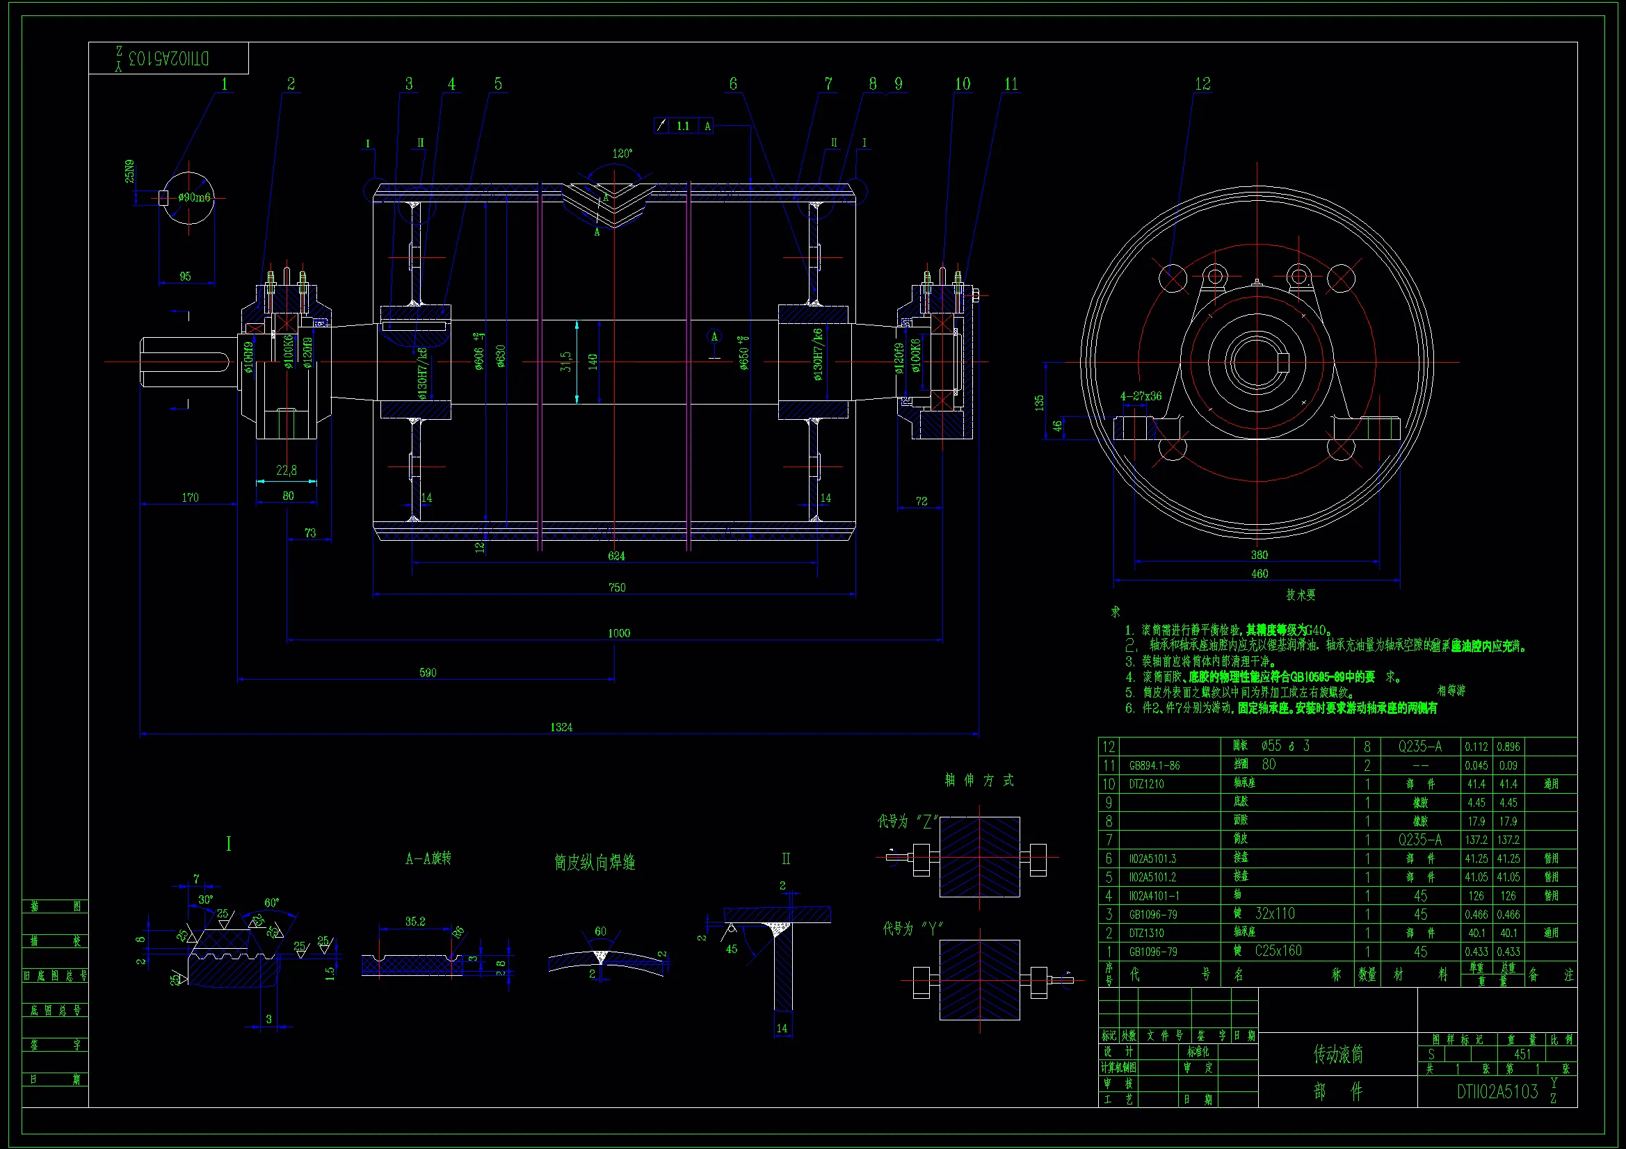Click the 120° angle annotation atop drum
Image resolution: width=1626 pixels, height=1149 pixels.
click(x=622, y=154)
